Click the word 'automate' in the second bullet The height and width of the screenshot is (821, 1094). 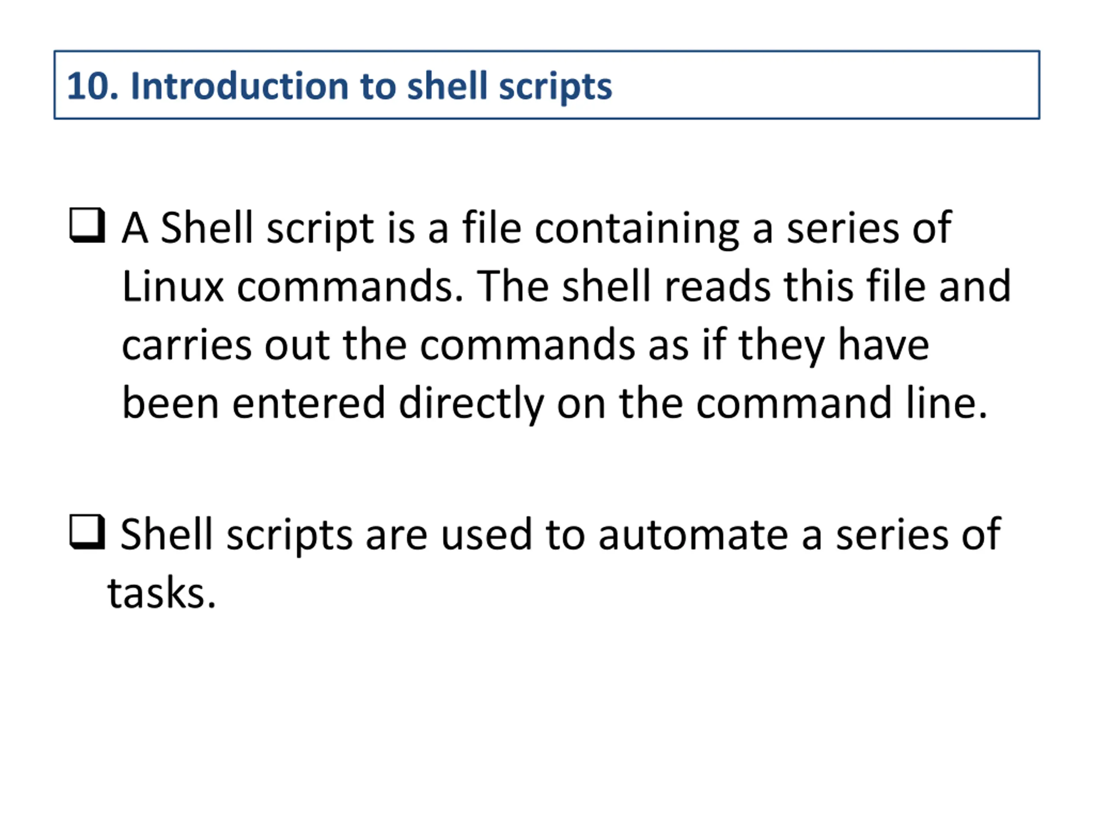692,535
